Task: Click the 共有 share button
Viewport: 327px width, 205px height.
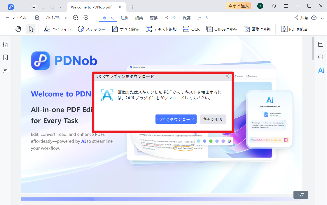Action: pos(301,18)
